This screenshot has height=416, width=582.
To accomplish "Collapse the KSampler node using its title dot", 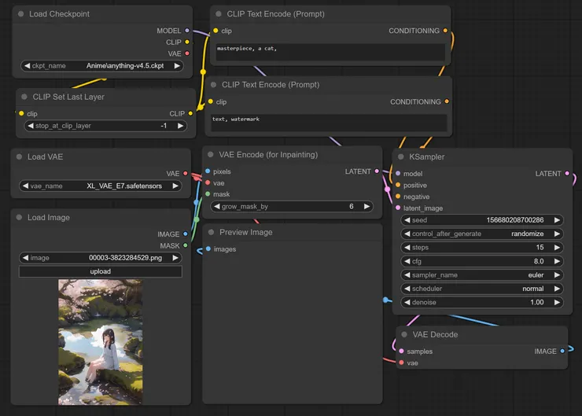I will 400,156.
